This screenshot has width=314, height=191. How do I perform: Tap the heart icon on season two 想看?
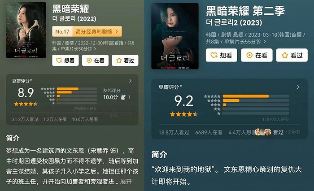point(214,55)
